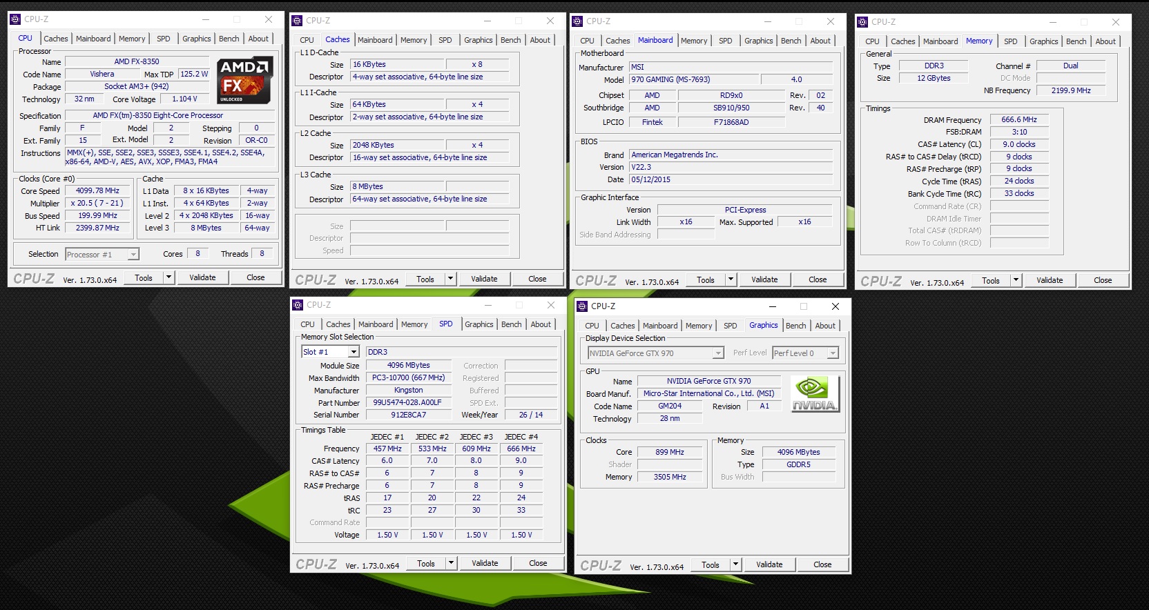Select Graphics tab in Memory window
This screenshot has width=1149, height=610.
(1043, 41)
